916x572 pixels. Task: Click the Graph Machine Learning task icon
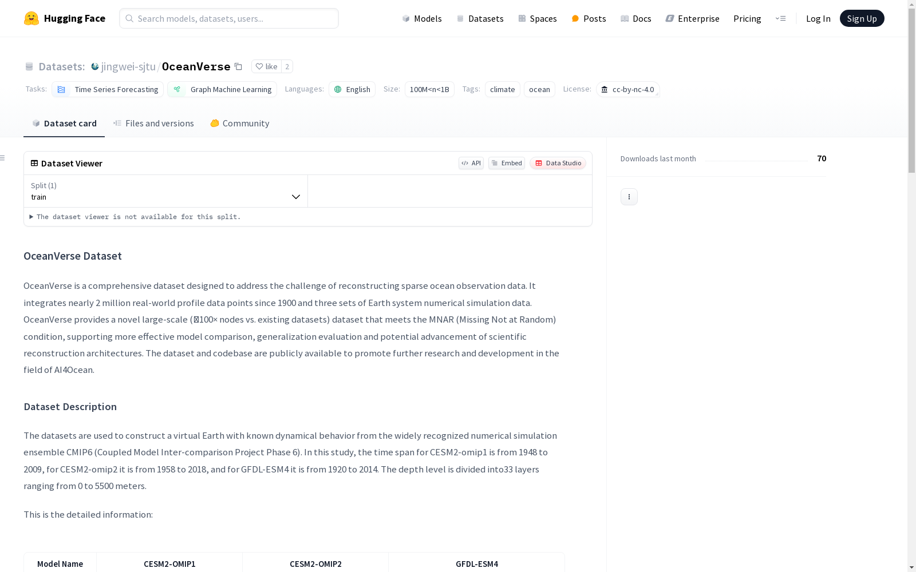pyautogui.click(x=177, y=89)
